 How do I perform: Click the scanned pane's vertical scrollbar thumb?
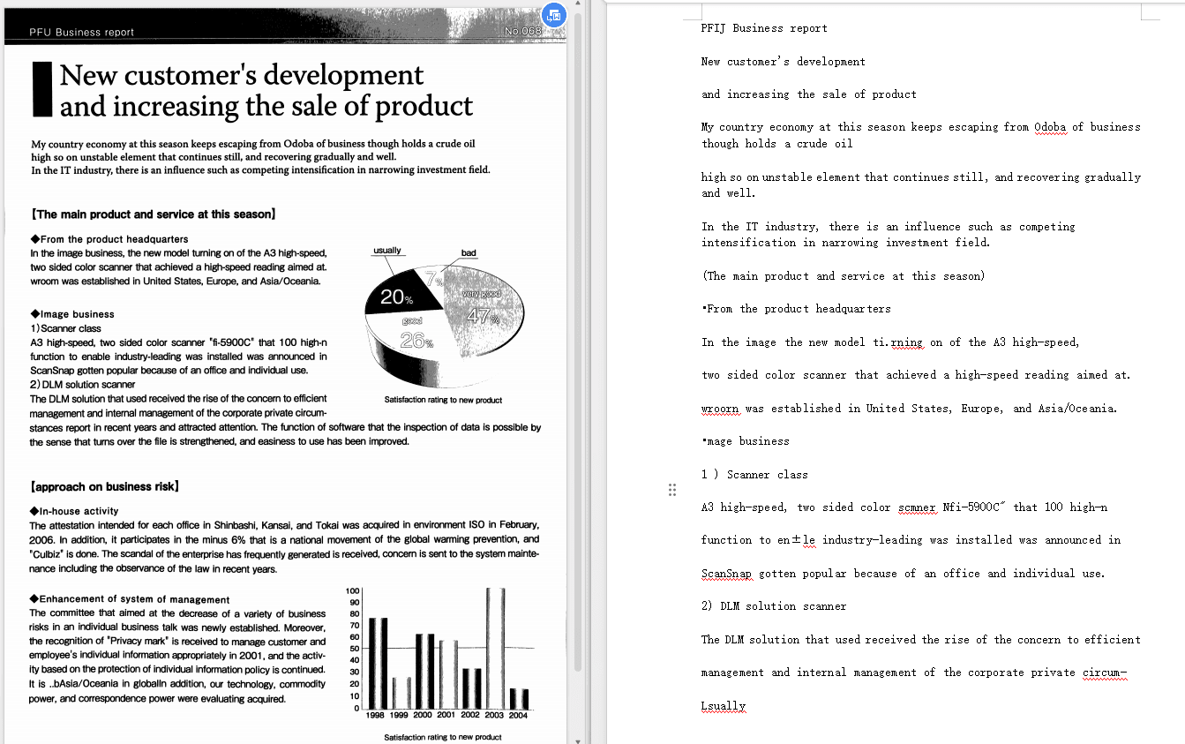pos(578,344)
